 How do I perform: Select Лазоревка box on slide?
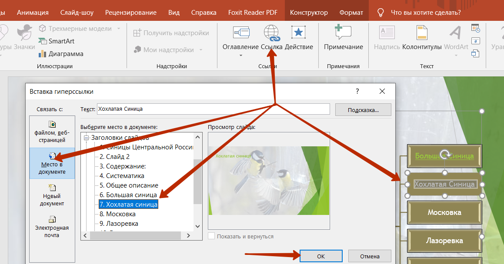coord(444,241)
